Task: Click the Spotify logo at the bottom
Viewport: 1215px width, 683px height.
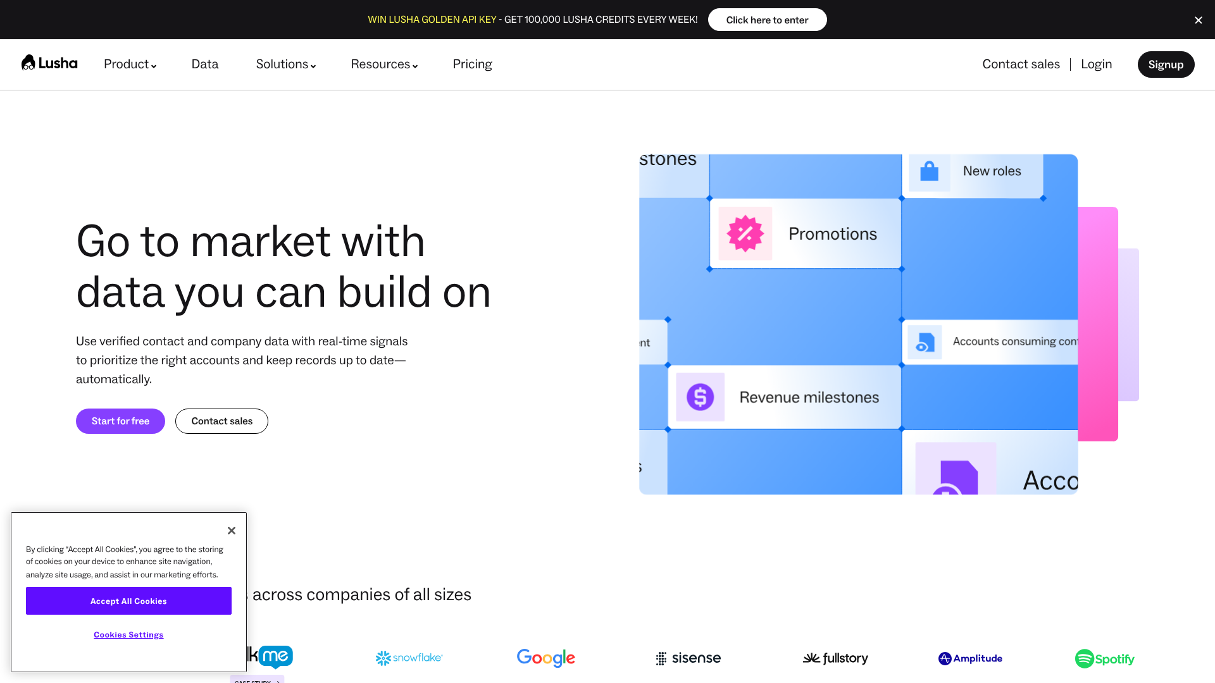Action: [1104, 658]
